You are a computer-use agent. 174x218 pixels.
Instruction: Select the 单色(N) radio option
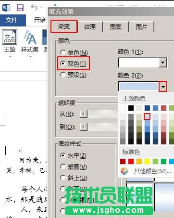[x=74, y=52]
